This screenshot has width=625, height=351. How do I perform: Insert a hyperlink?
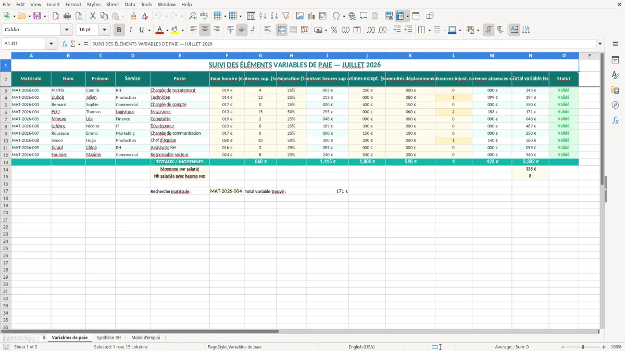(x=352, y=16)
